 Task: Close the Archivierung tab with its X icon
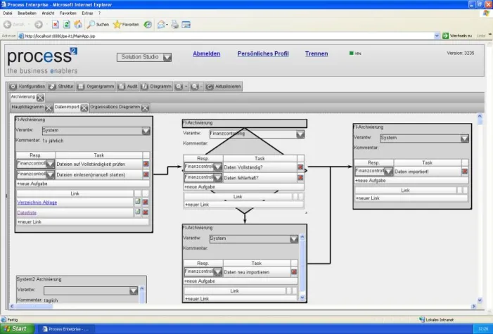coord(40,98)
